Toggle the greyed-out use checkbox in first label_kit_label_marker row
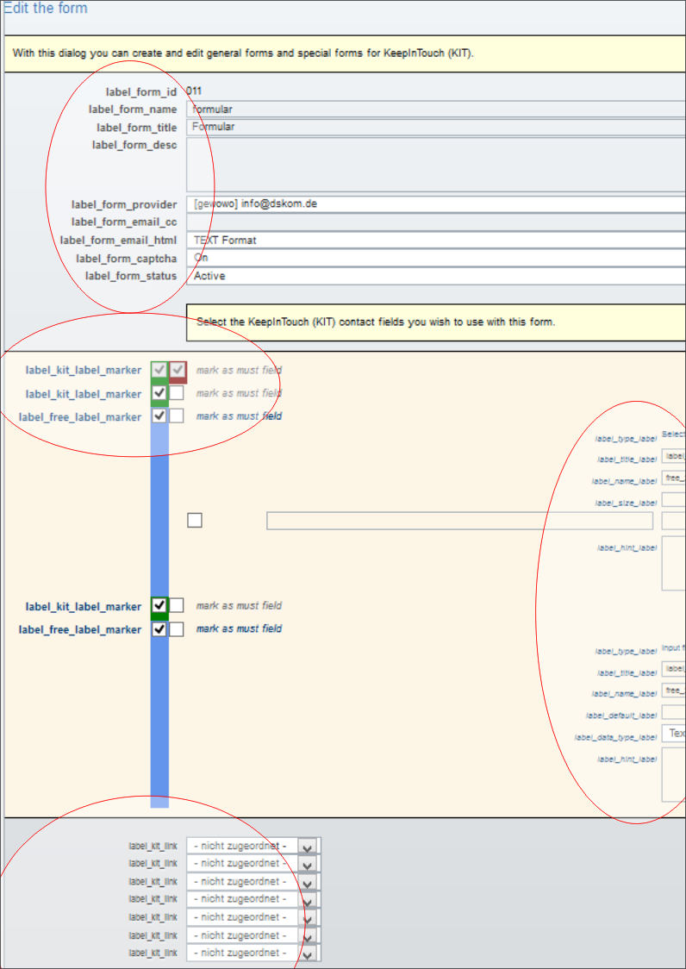Image resolution: width=686 pixels, height=969 pixels. (159, 370)
